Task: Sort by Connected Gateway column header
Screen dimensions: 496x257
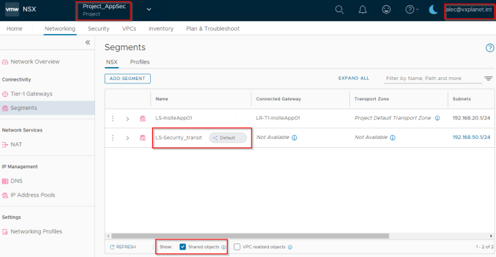Action: (x=279, y=99)
